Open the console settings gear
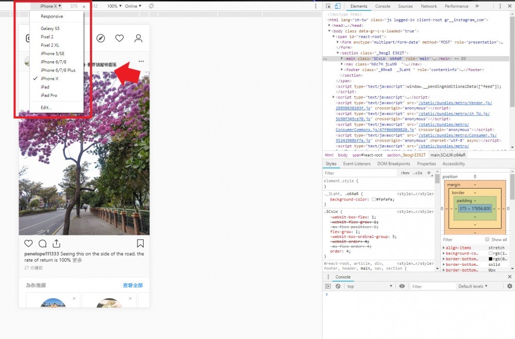Viewport: 515px width, 339px height. pos(509,286)
